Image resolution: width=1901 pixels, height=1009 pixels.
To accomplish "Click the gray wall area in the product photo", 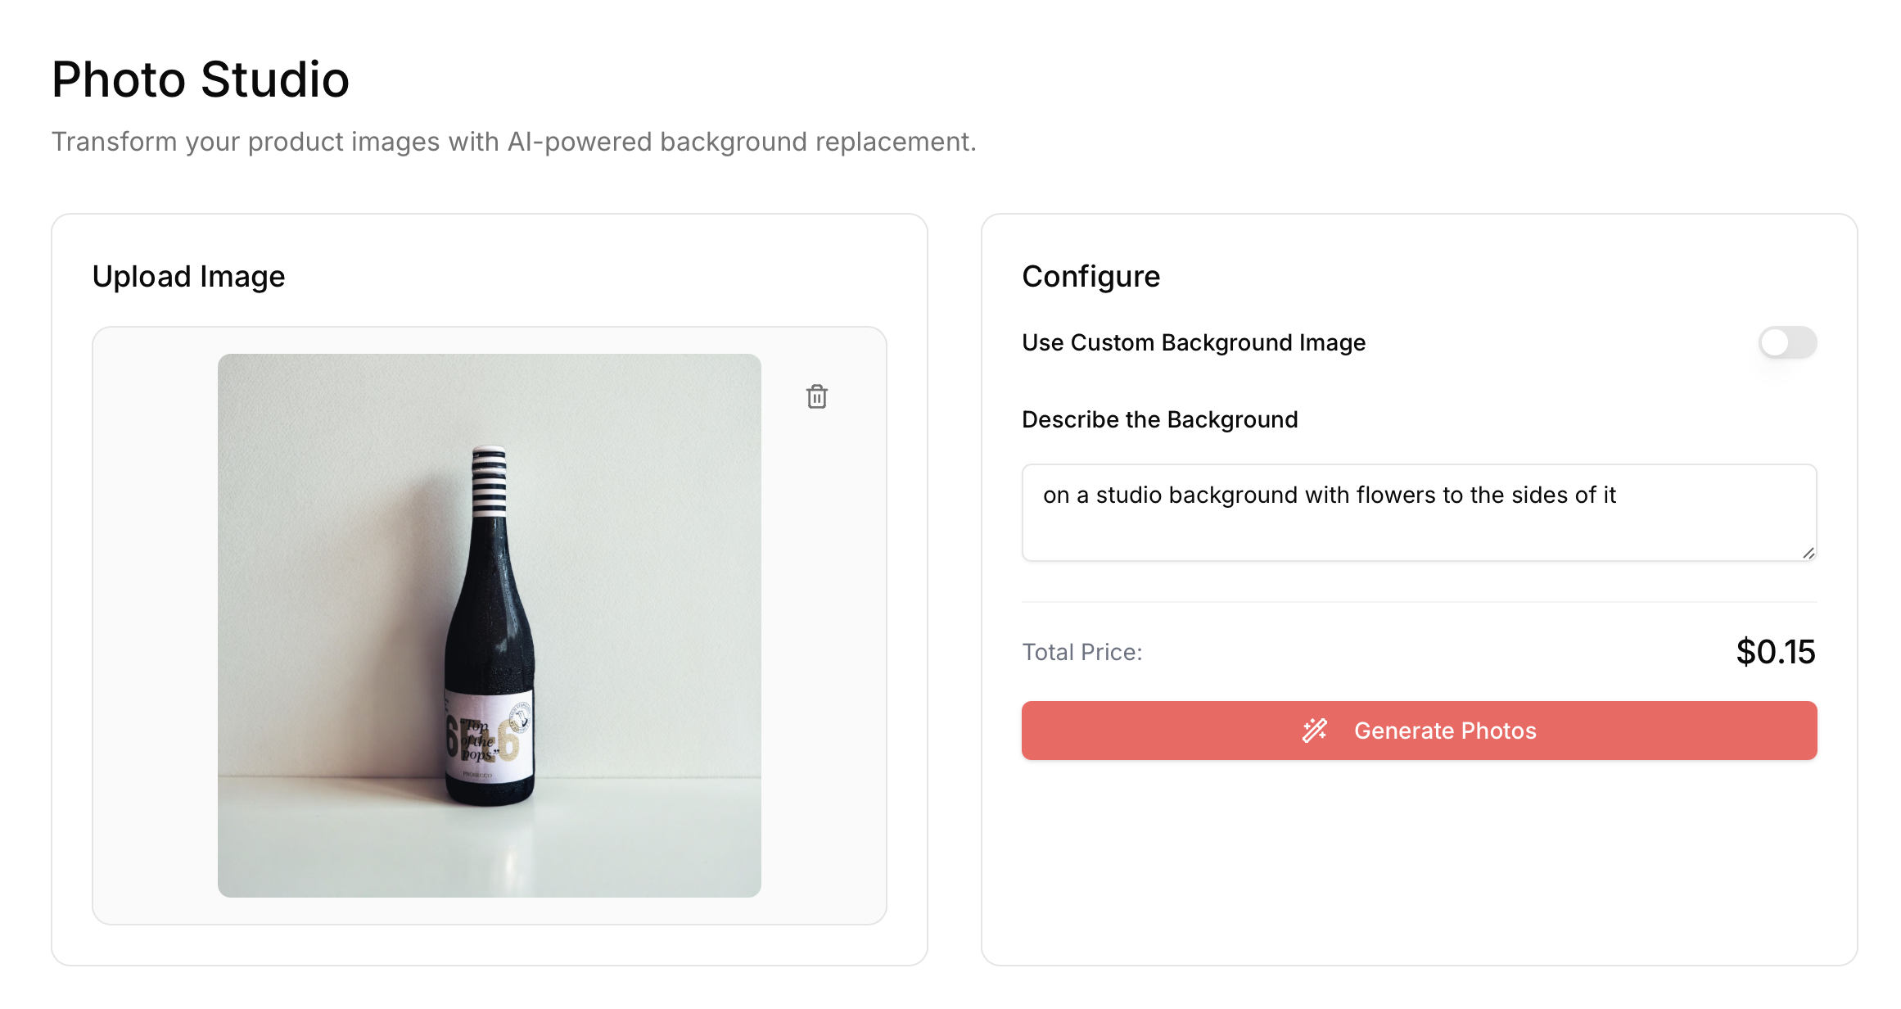I will coord(327,491).
